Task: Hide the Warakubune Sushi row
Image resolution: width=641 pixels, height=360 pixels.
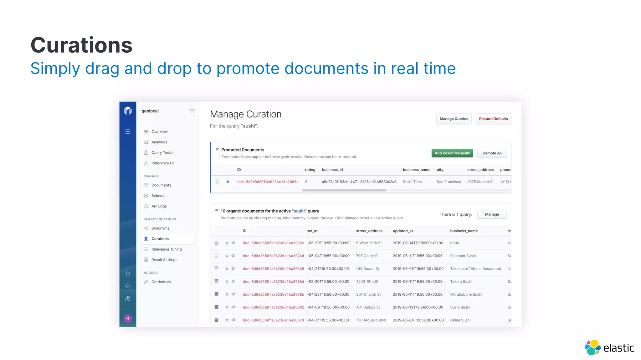Action: (233, 294)
